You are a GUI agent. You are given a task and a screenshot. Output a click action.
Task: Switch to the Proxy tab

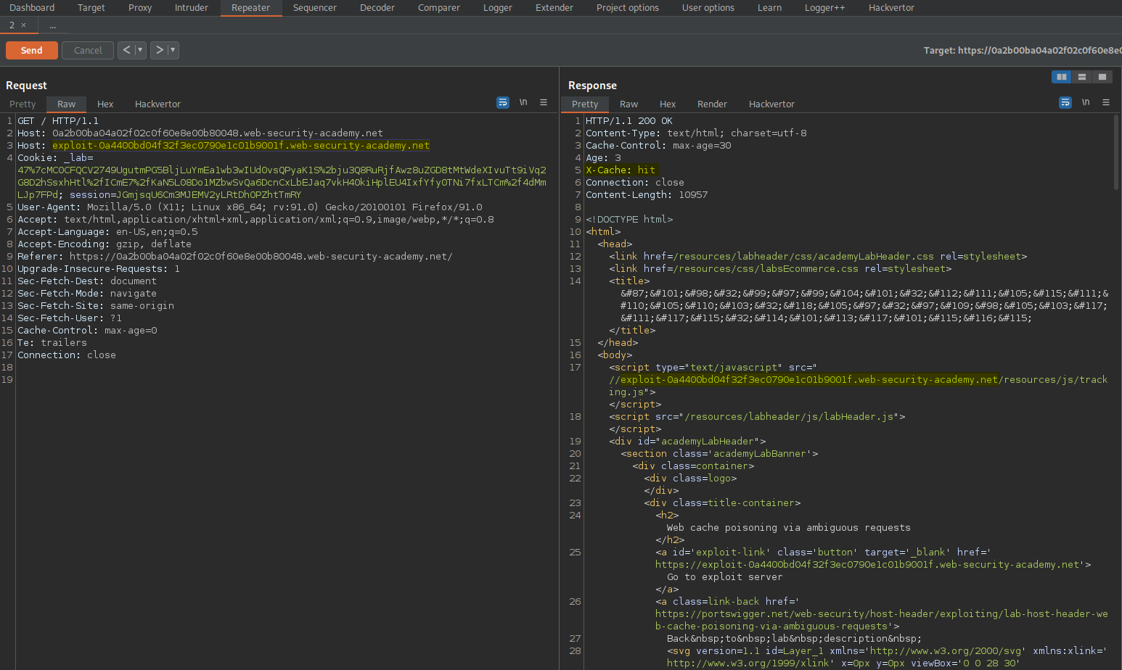tap(140, 7)
